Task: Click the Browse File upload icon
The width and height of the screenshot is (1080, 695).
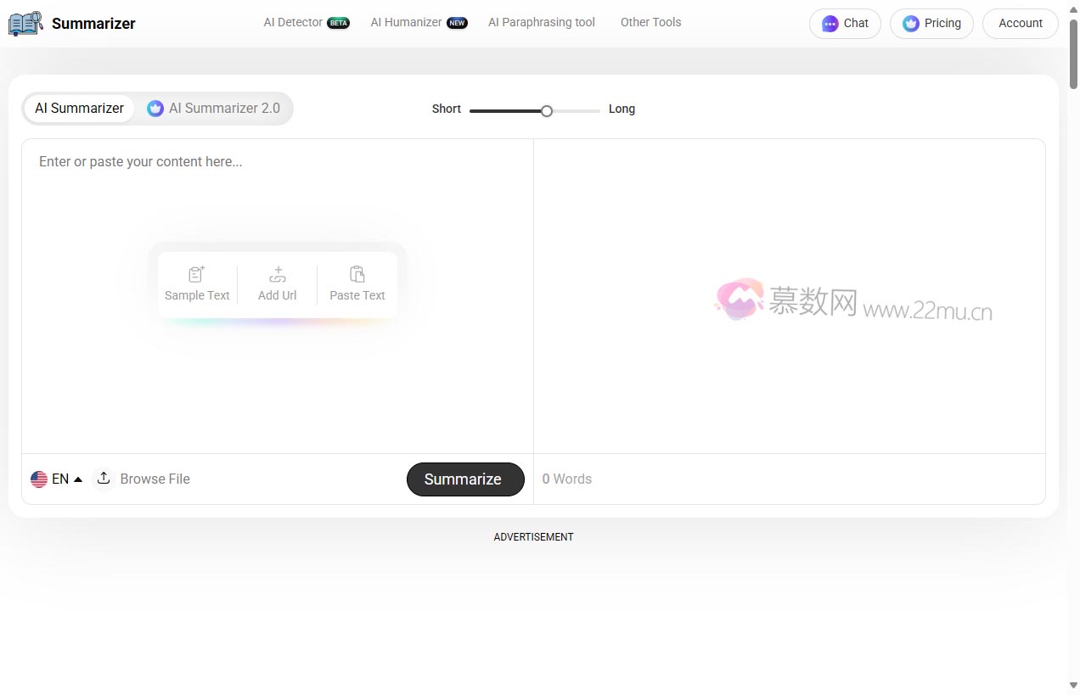Action: click(x=104, y=479)
